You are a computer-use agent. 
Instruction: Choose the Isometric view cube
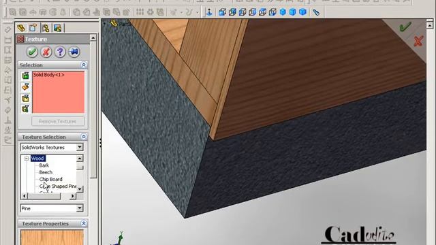(283, 12)
